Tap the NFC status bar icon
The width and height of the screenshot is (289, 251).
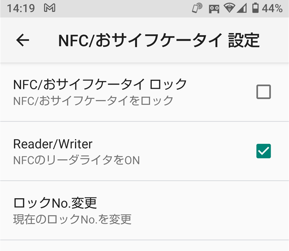[x=197, y=8]
